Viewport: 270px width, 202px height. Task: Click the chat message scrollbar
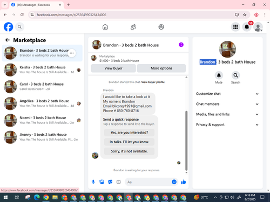(186, 141)
